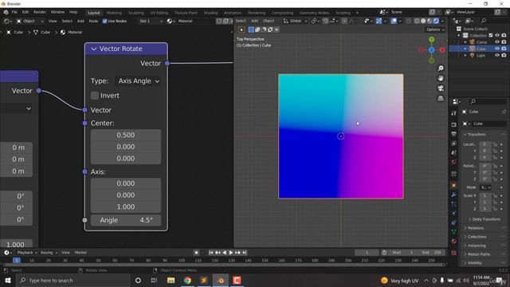Click the Angle 4.5° slider field
510x287 pixels.
126,220
